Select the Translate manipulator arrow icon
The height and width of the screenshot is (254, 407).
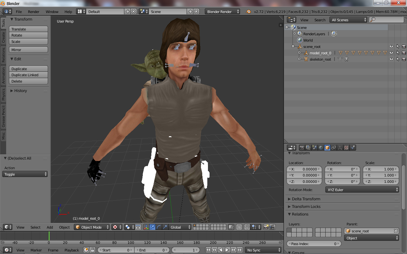click(152, 227)
